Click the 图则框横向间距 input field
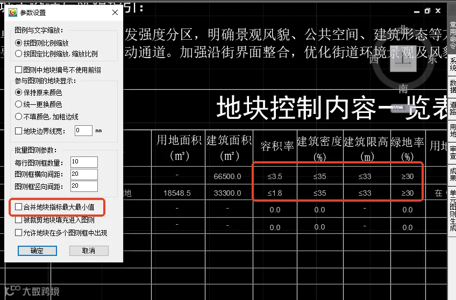 click(x=84, y=174)
